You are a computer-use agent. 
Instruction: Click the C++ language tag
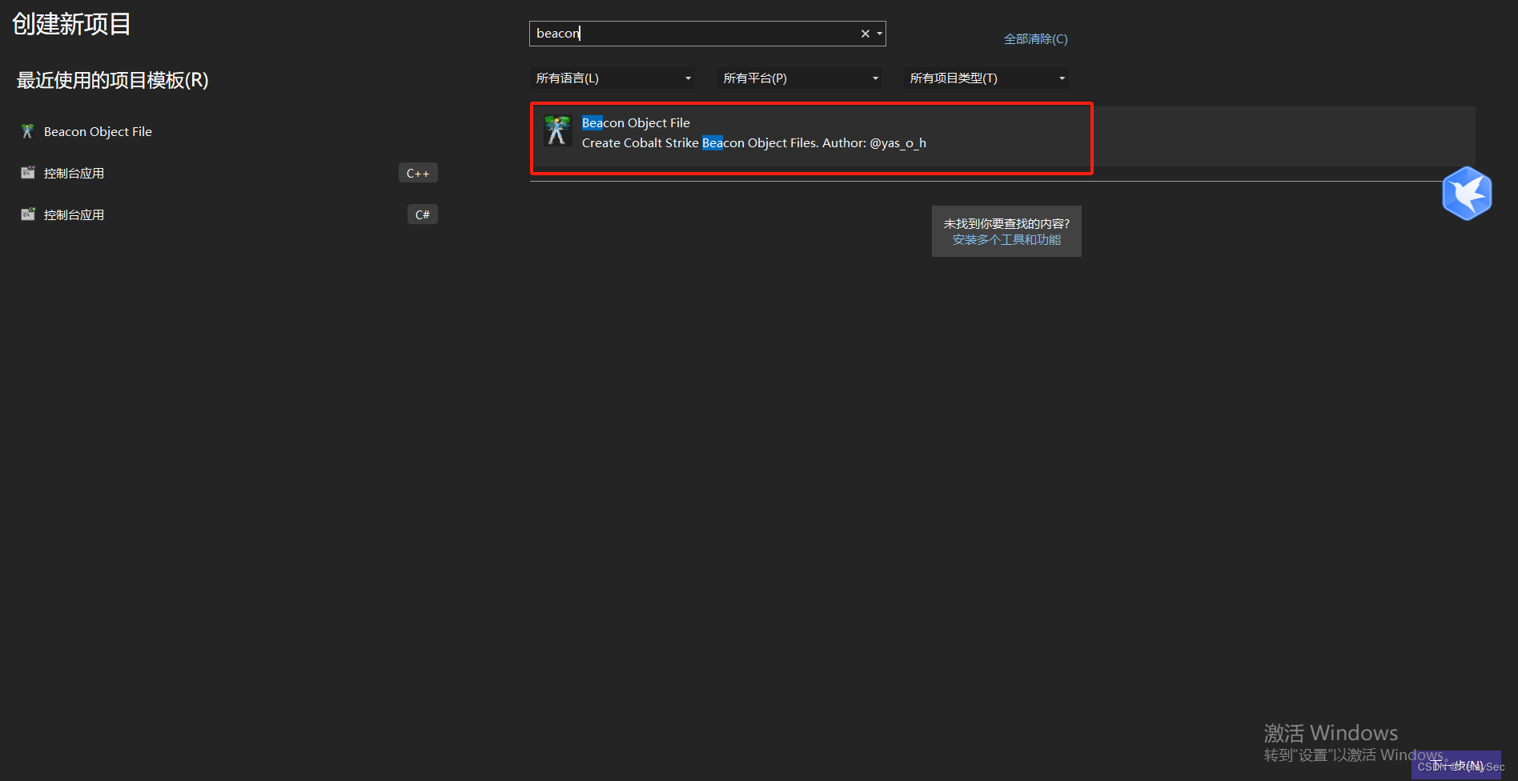pyautogui.click(x=418, y=173)
